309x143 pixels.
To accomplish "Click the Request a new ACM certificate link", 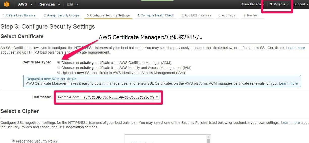I will tap(51, 79).
